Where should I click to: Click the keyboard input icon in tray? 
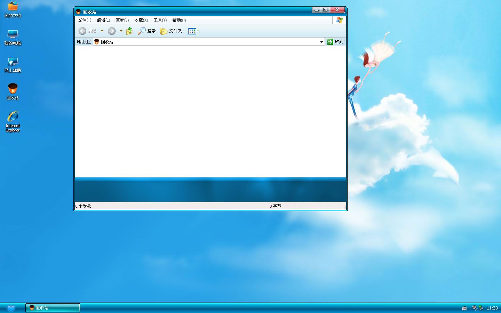click(464, 308)
